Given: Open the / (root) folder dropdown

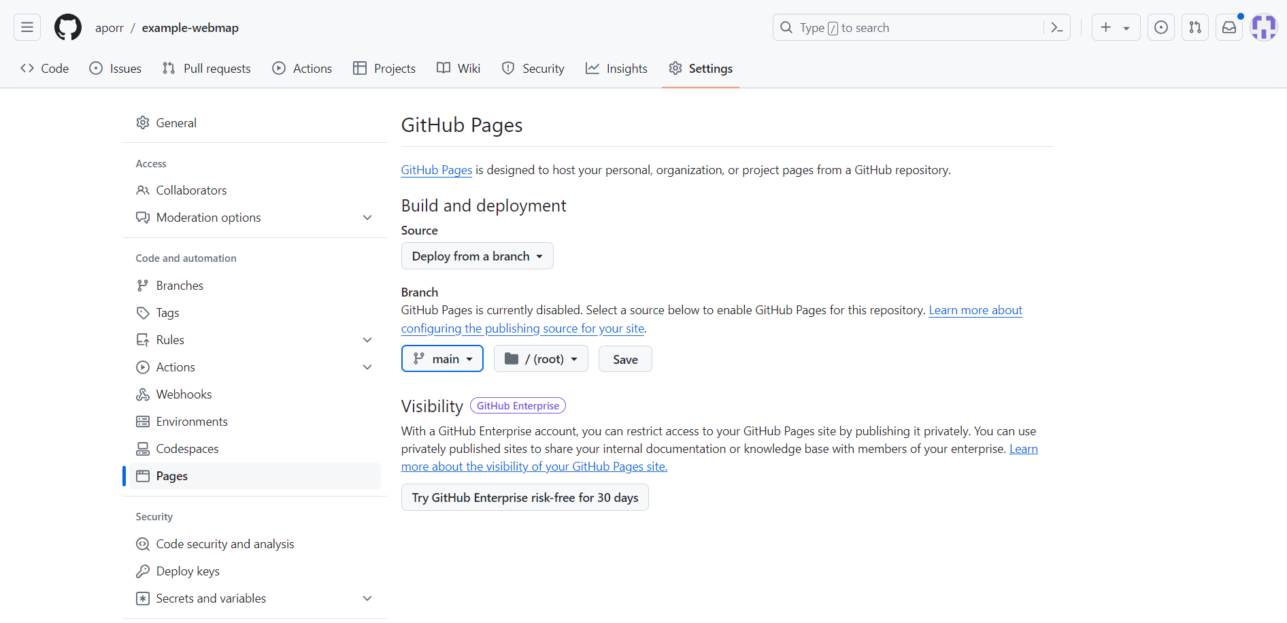Looking at the screenshot, I should click(541, 358).
